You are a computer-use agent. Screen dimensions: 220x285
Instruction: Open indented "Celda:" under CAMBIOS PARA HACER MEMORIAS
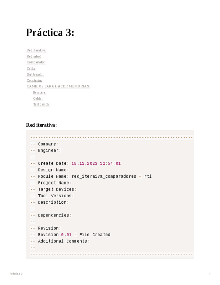coord(38,98)
